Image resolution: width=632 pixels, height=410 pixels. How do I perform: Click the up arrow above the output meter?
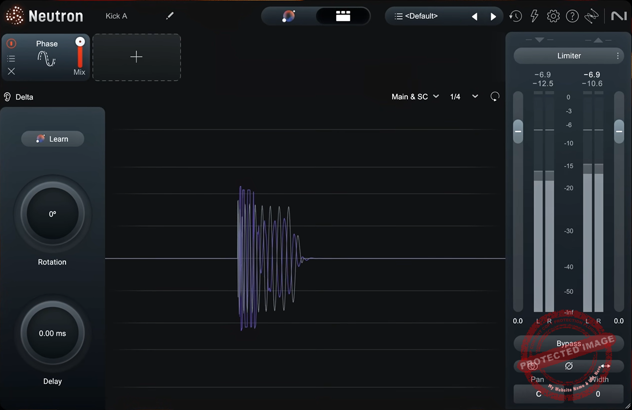pos(598,39)
